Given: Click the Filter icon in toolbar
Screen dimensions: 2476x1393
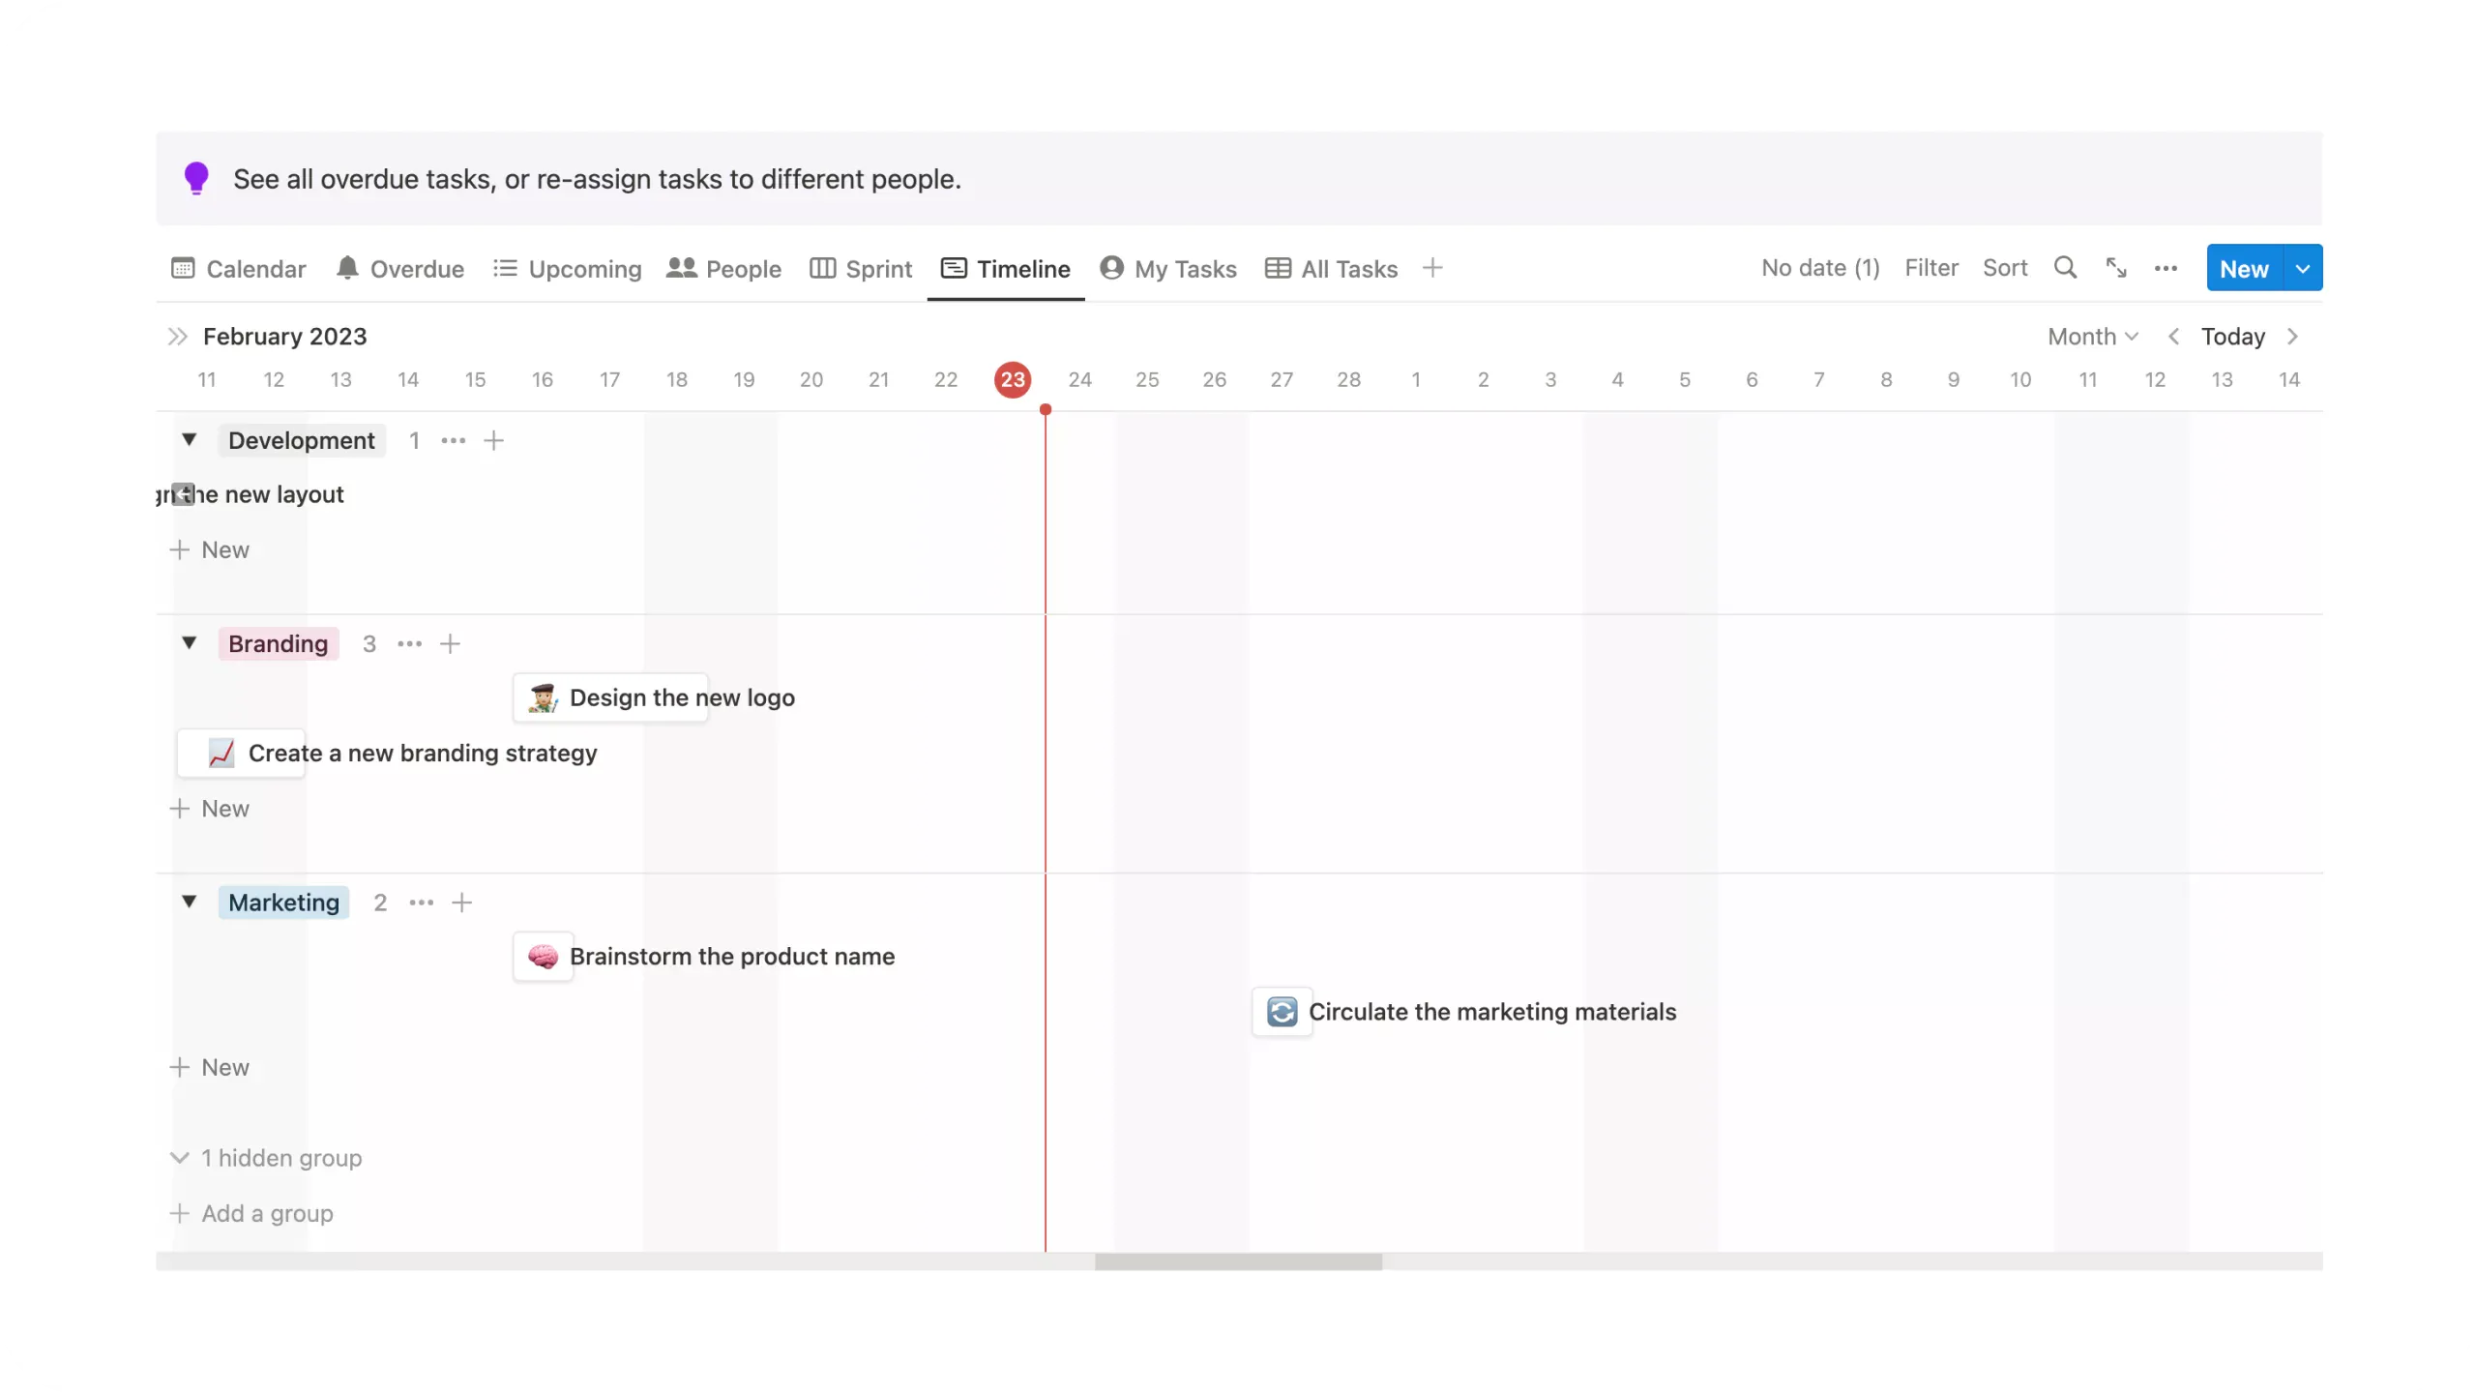Looking at the screenshot, I should 1931,269.
